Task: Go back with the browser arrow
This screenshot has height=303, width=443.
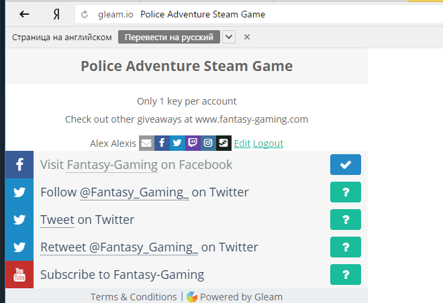Action: tap(24, 14)
